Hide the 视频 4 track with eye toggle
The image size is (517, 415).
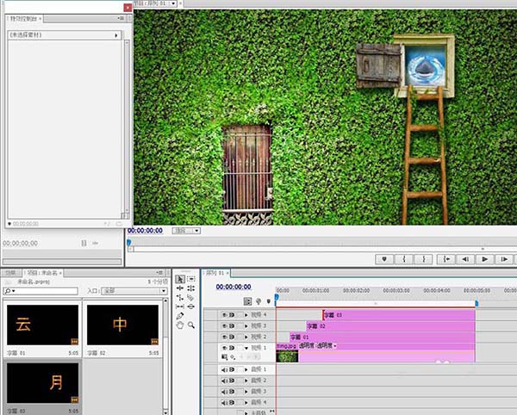225,315
